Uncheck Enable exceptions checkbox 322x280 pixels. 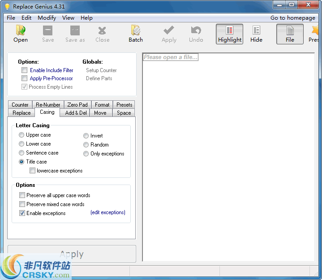click(x=22, y=213)
